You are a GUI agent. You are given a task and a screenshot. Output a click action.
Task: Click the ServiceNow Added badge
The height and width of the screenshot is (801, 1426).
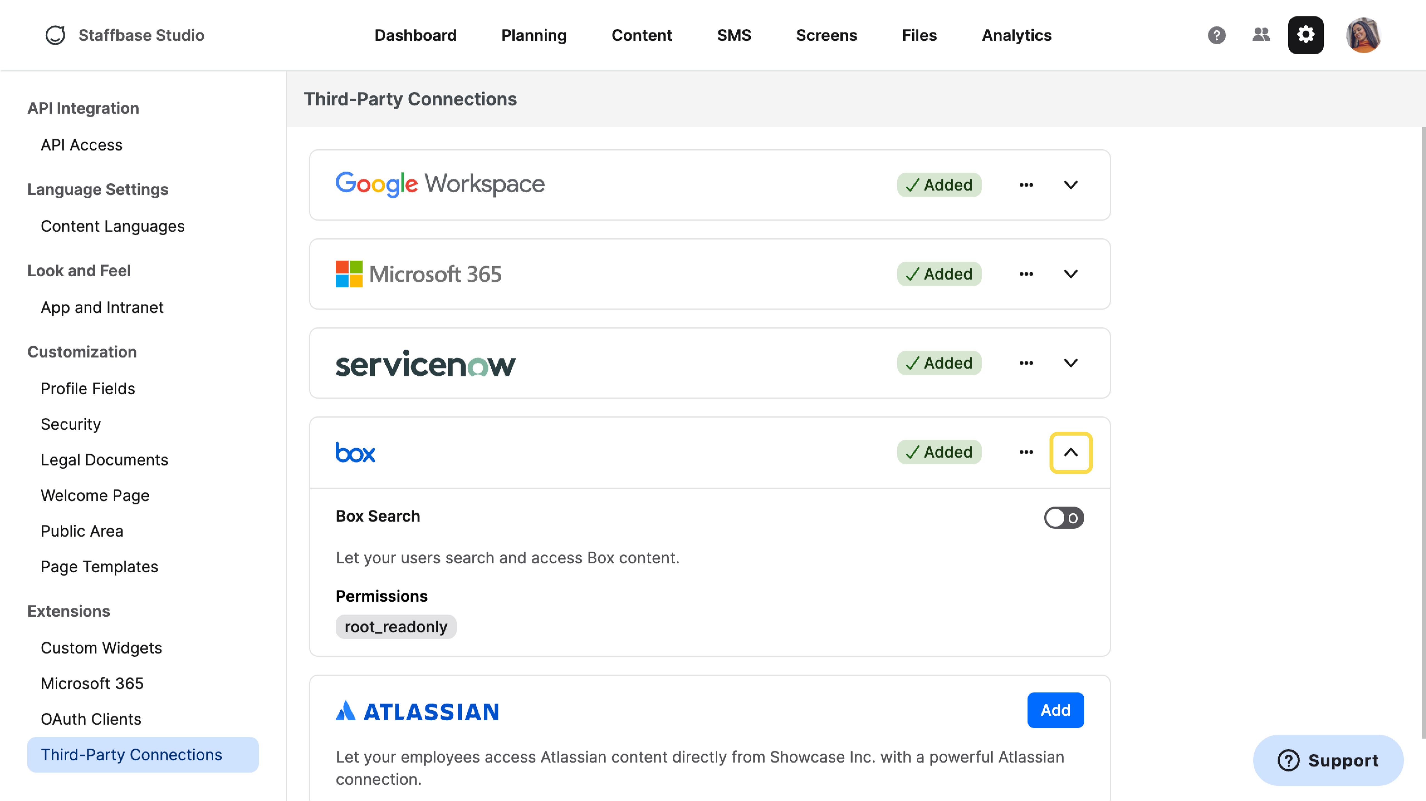click(940, 363)
